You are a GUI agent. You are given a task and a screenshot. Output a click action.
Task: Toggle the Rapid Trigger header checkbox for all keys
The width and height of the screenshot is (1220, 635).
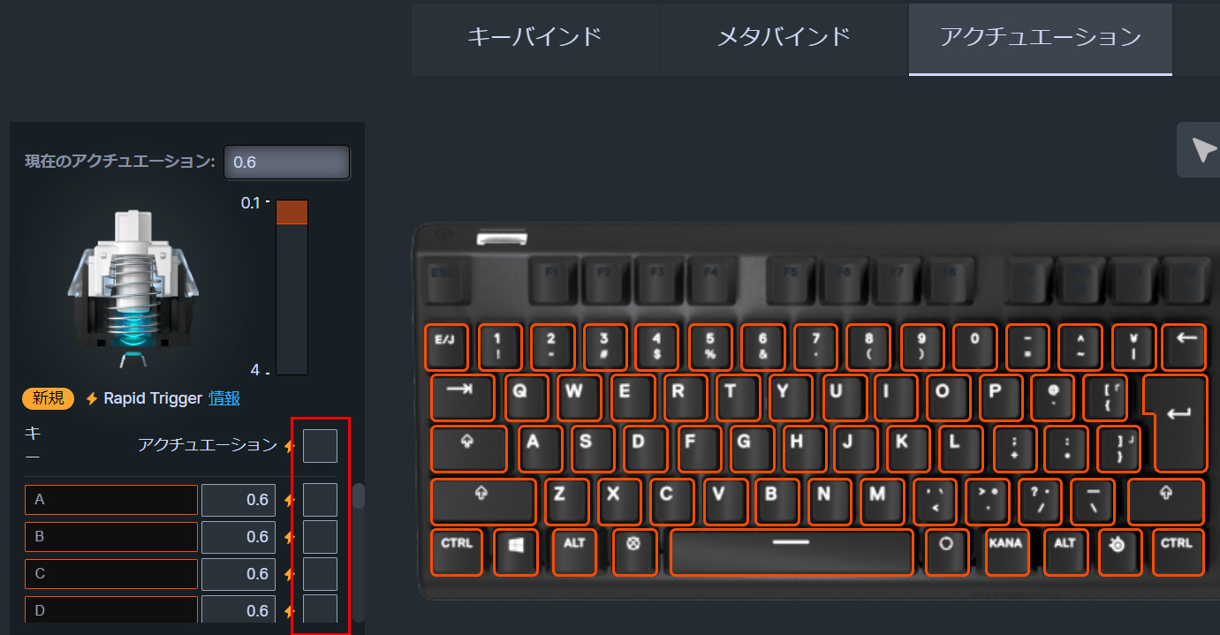click(x=320, y=446)
